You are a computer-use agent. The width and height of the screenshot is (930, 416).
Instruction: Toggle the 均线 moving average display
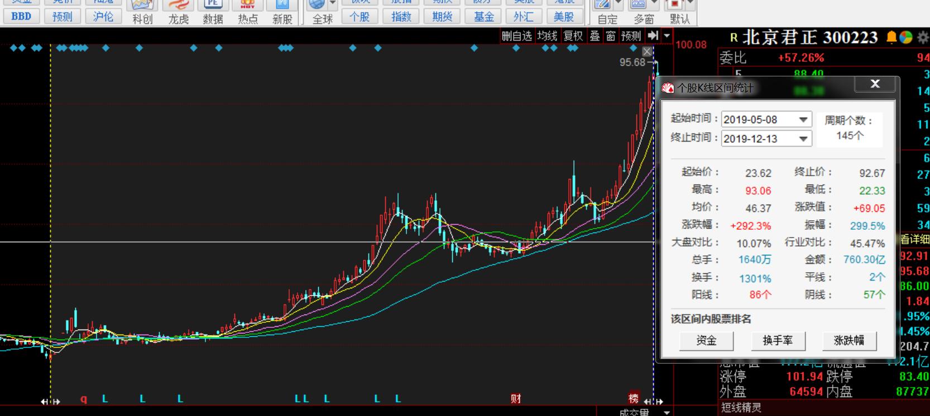[547, 36]
